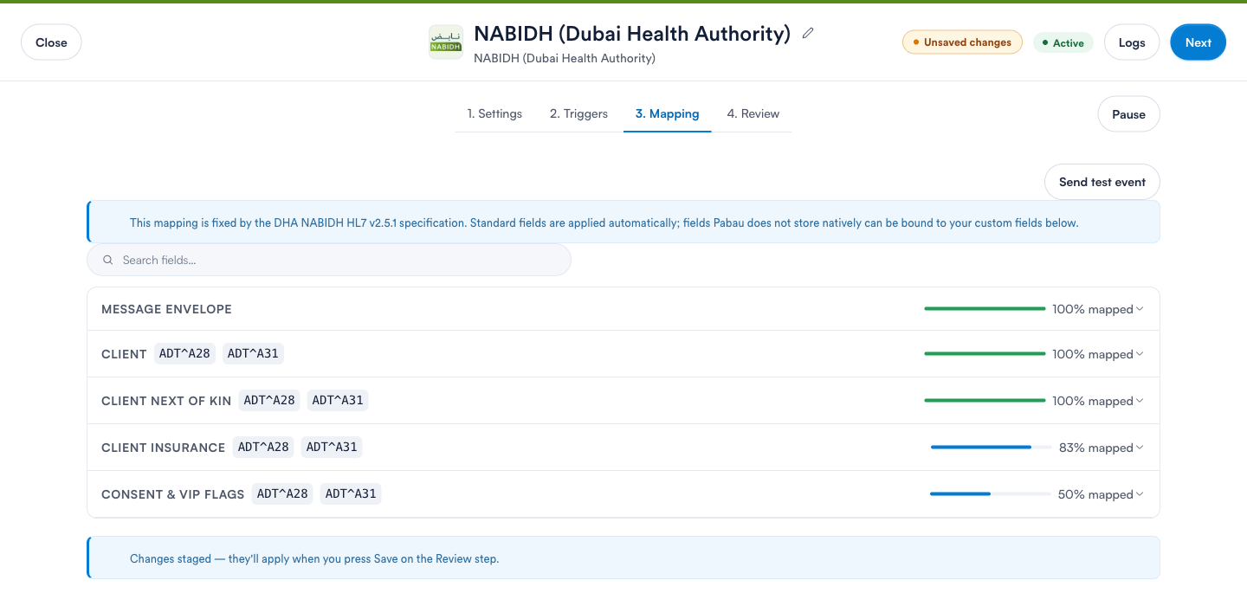
Task: Click the pencil edit-name icon
Action: pyautogui.click(x=808, y=33)
